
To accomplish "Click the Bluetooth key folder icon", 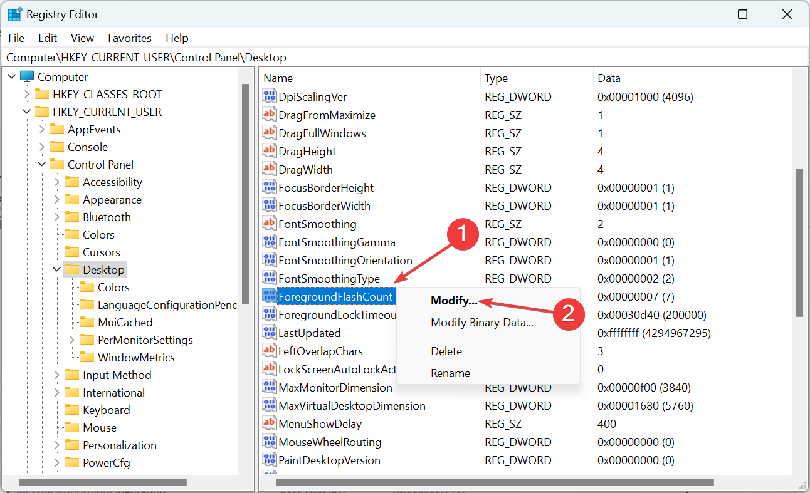I will coord(72,217).
